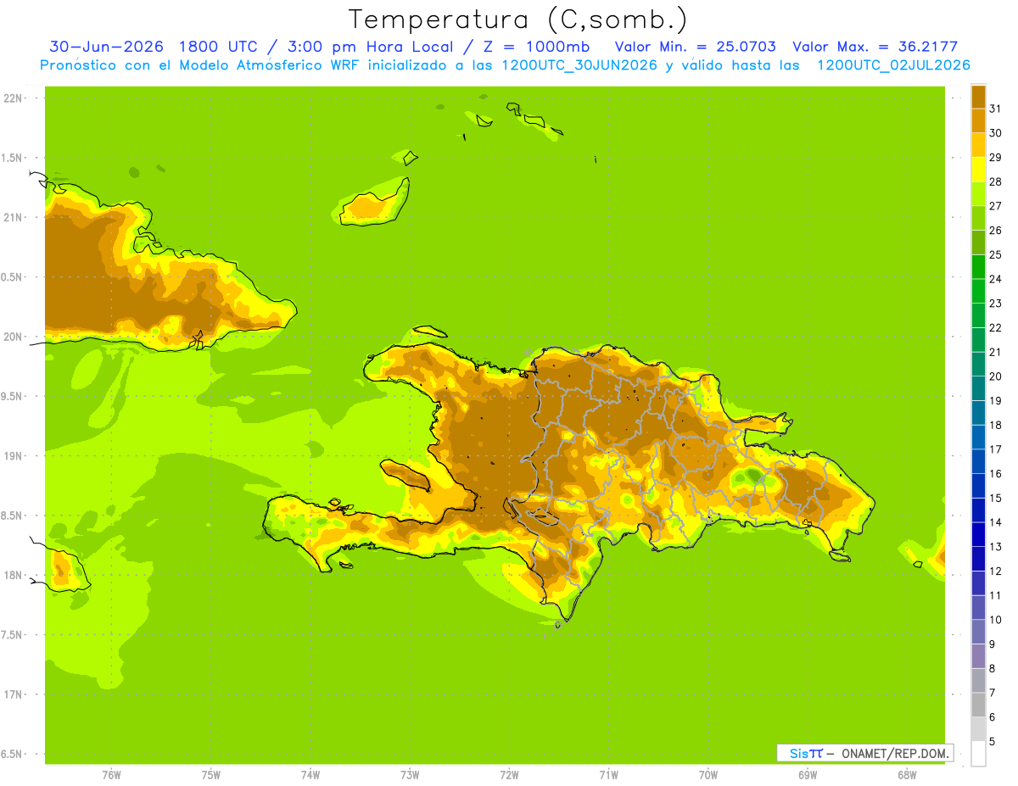Click the '8.5N' latitude axis label

pyautogui.click(x=13, y=516)
